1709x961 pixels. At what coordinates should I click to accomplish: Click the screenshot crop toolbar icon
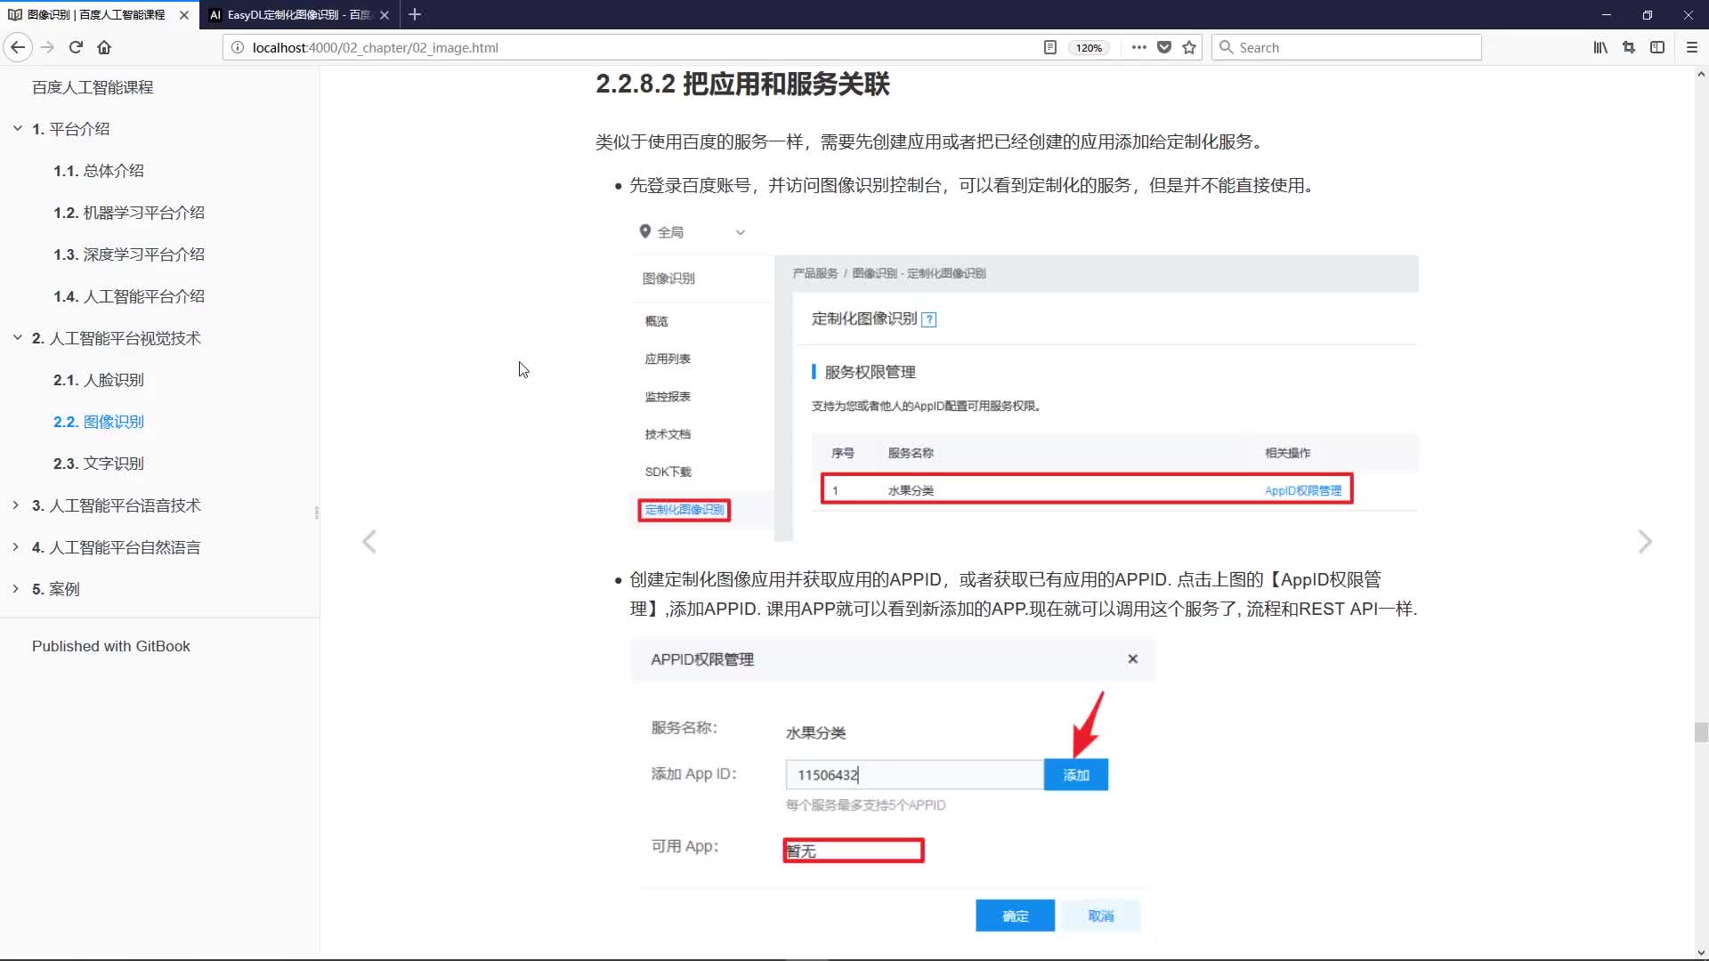click(1629, 47)
